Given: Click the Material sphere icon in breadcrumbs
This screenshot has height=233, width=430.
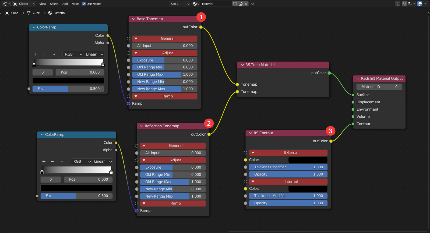Looking at the screenshot, I should click(50, 13).
